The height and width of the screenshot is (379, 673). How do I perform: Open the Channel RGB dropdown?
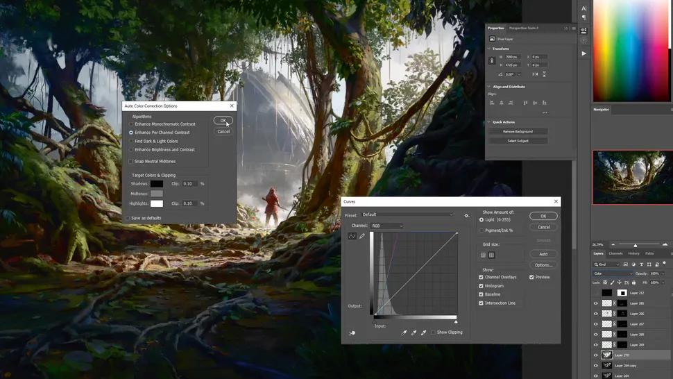point(386,226)
